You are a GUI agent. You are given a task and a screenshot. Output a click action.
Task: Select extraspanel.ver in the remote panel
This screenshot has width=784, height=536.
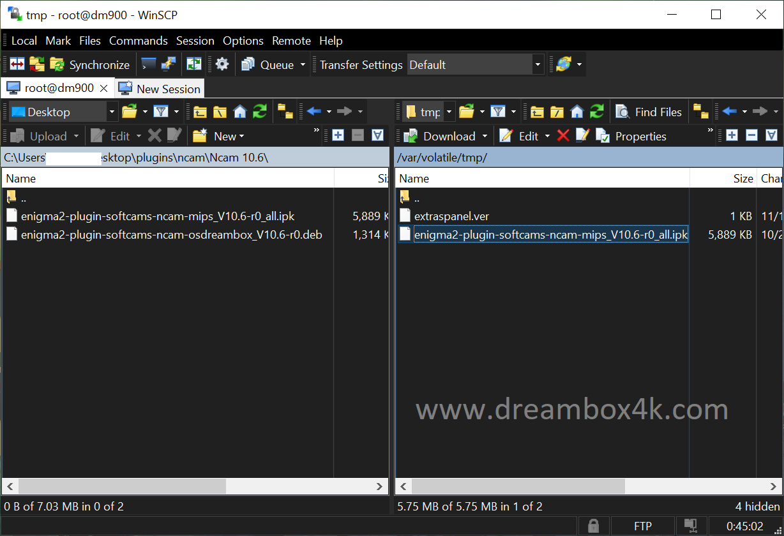[x=451, y=216]
